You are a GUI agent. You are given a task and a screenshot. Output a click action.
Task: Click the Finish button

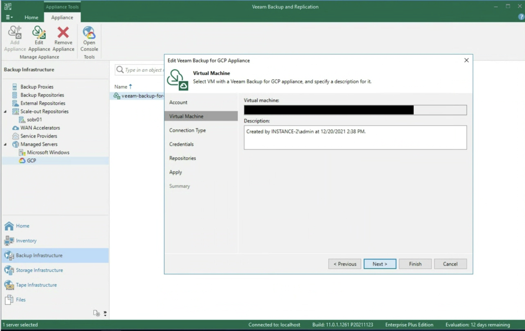(x=415, y=264)
